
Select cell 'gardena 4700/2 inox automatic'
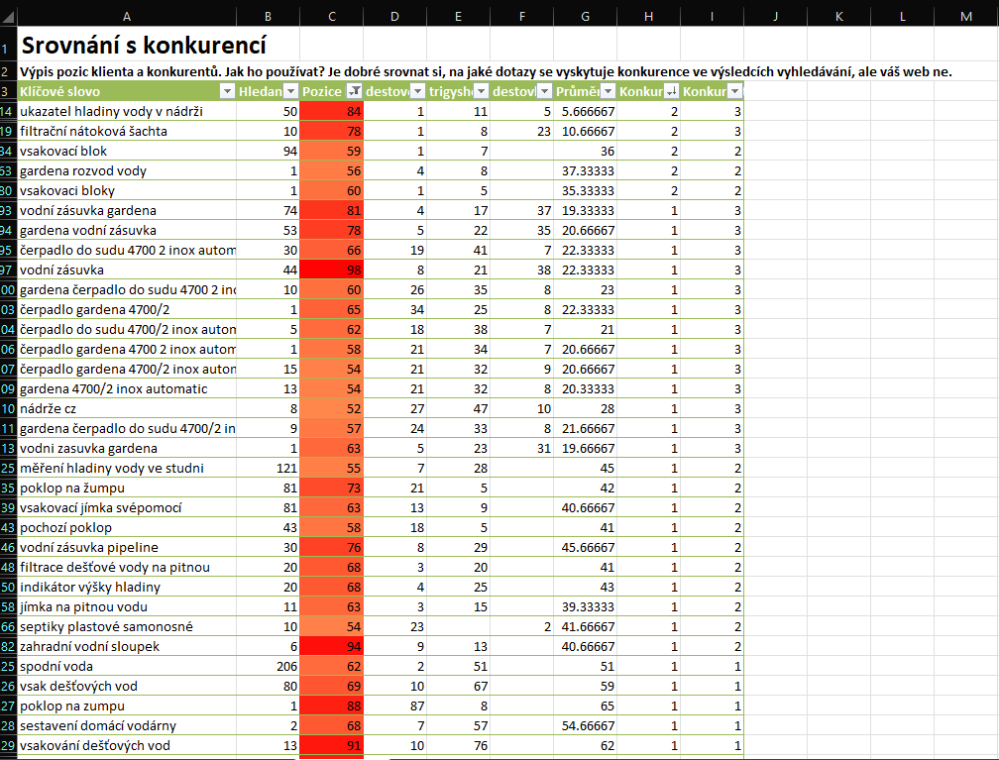pyautogui.click(x=127, y=389)
